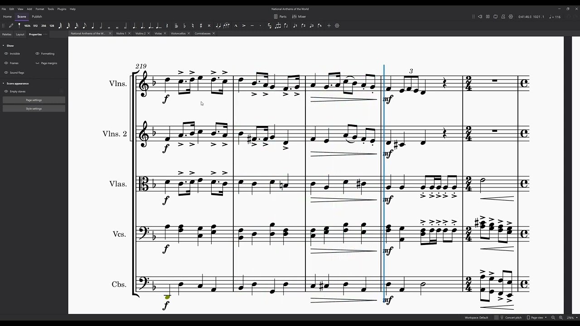This screenshot has height=326, width=580.
Task: Add a tie to the note
Action: [217, 26]
